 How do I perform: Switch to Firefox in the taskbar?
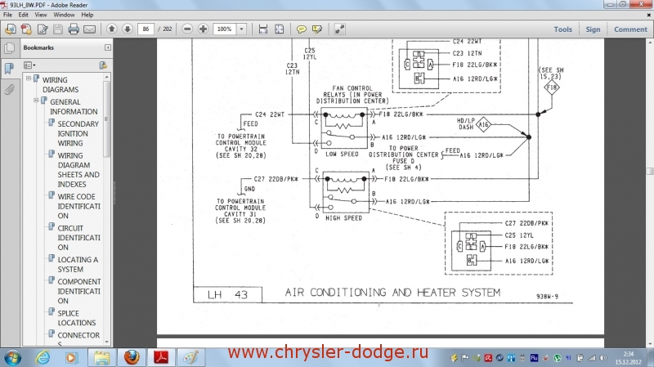coord(132,358)
